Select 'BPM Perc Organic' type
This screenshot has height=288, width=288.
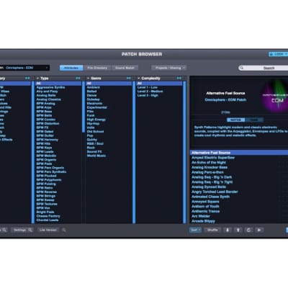(x=50, y=168)
